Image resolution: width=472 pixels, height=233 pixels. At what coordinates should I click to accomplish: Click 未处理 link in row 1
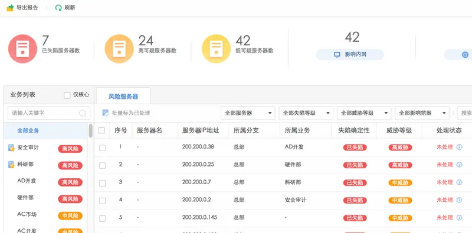445,147
